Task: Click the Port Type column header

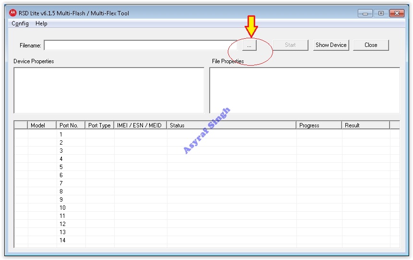Action: [x=99, y=125]
